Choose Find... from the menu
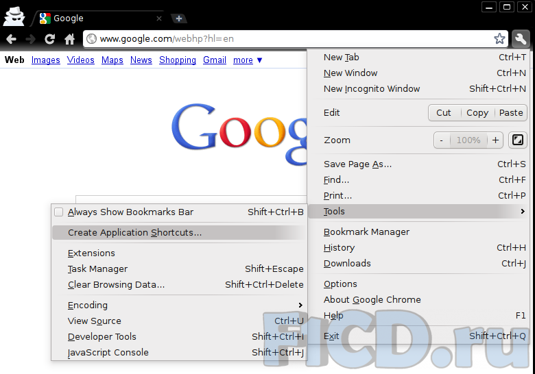Viewport: 535px width, 374px height. (x=420, y=180)
